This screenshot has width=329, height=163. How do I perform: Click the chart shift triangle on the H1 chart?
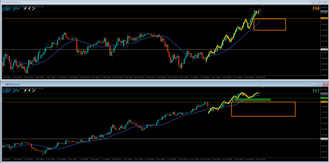tap(263, 87)
